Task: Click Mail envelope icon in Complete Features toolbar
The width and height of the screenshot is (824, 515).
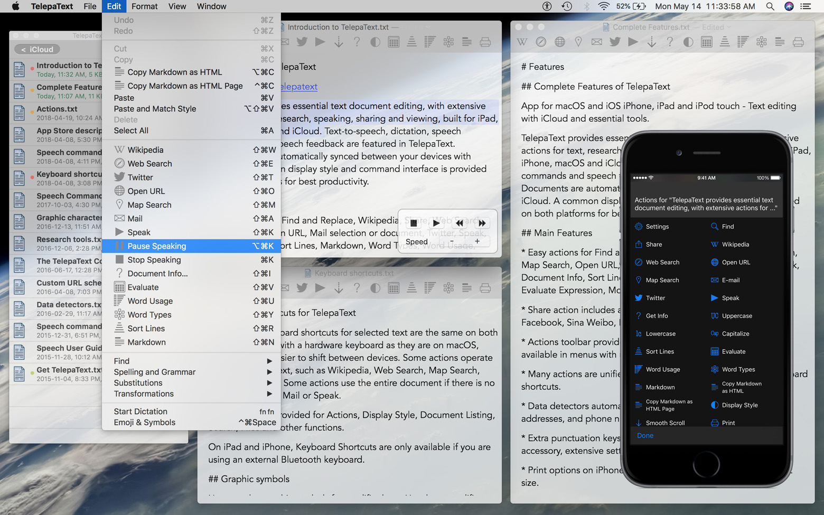Action: [x=597, y=42]
